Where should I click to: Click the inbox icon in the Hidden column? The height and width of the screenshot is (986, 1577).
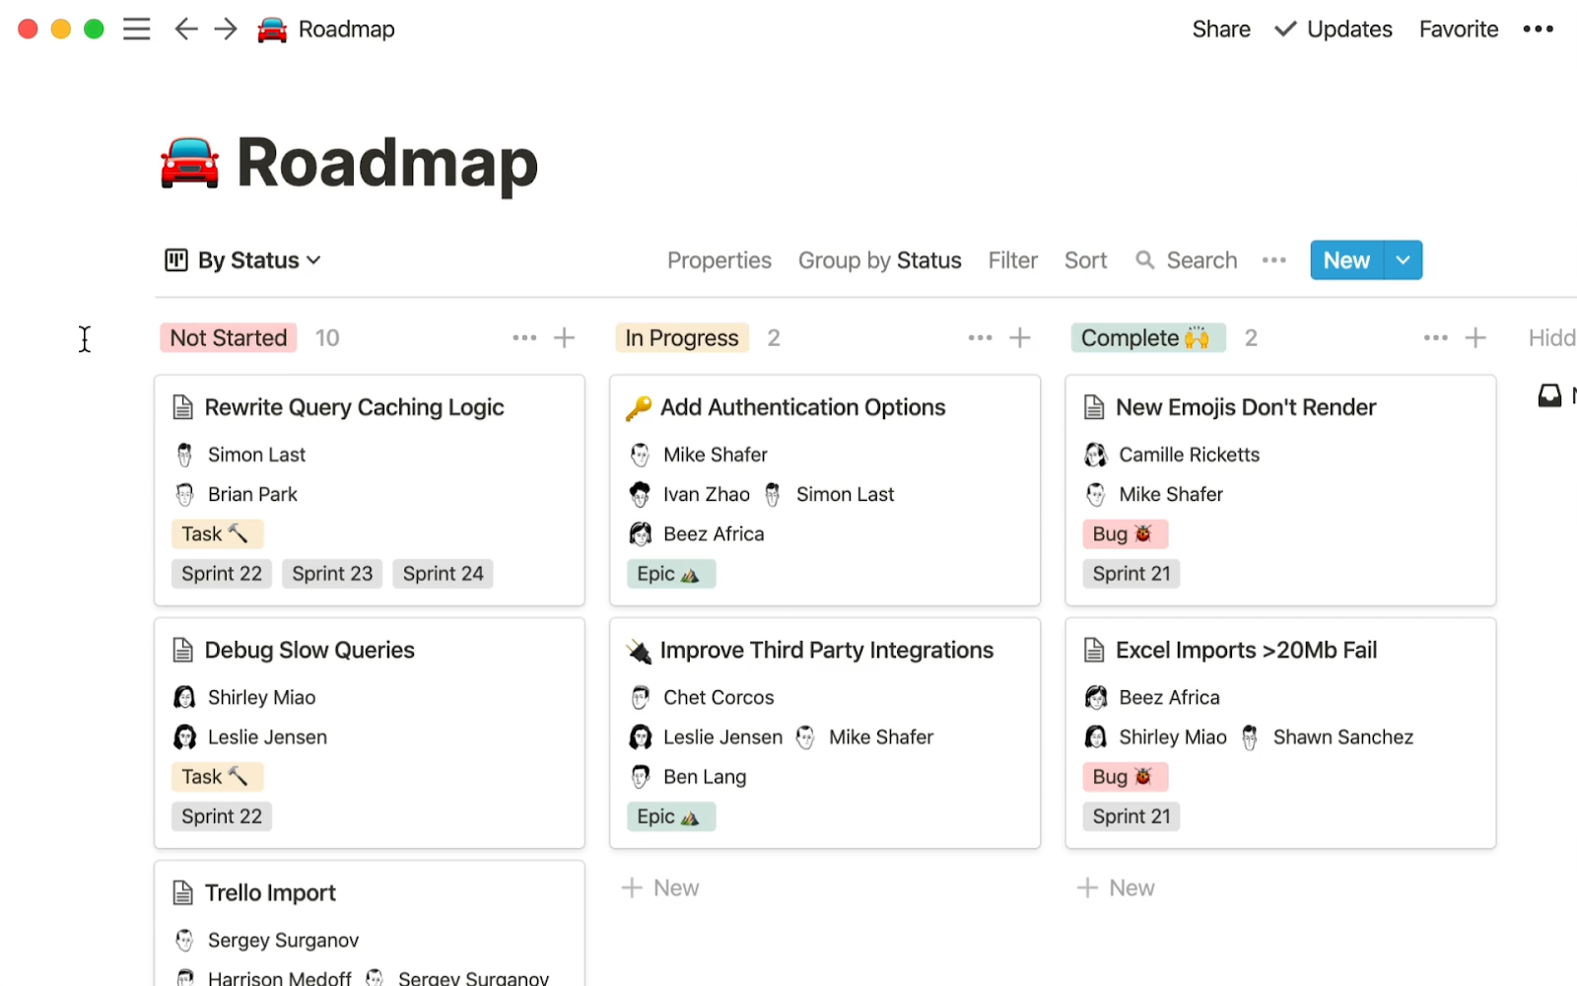pos(1548,395)
